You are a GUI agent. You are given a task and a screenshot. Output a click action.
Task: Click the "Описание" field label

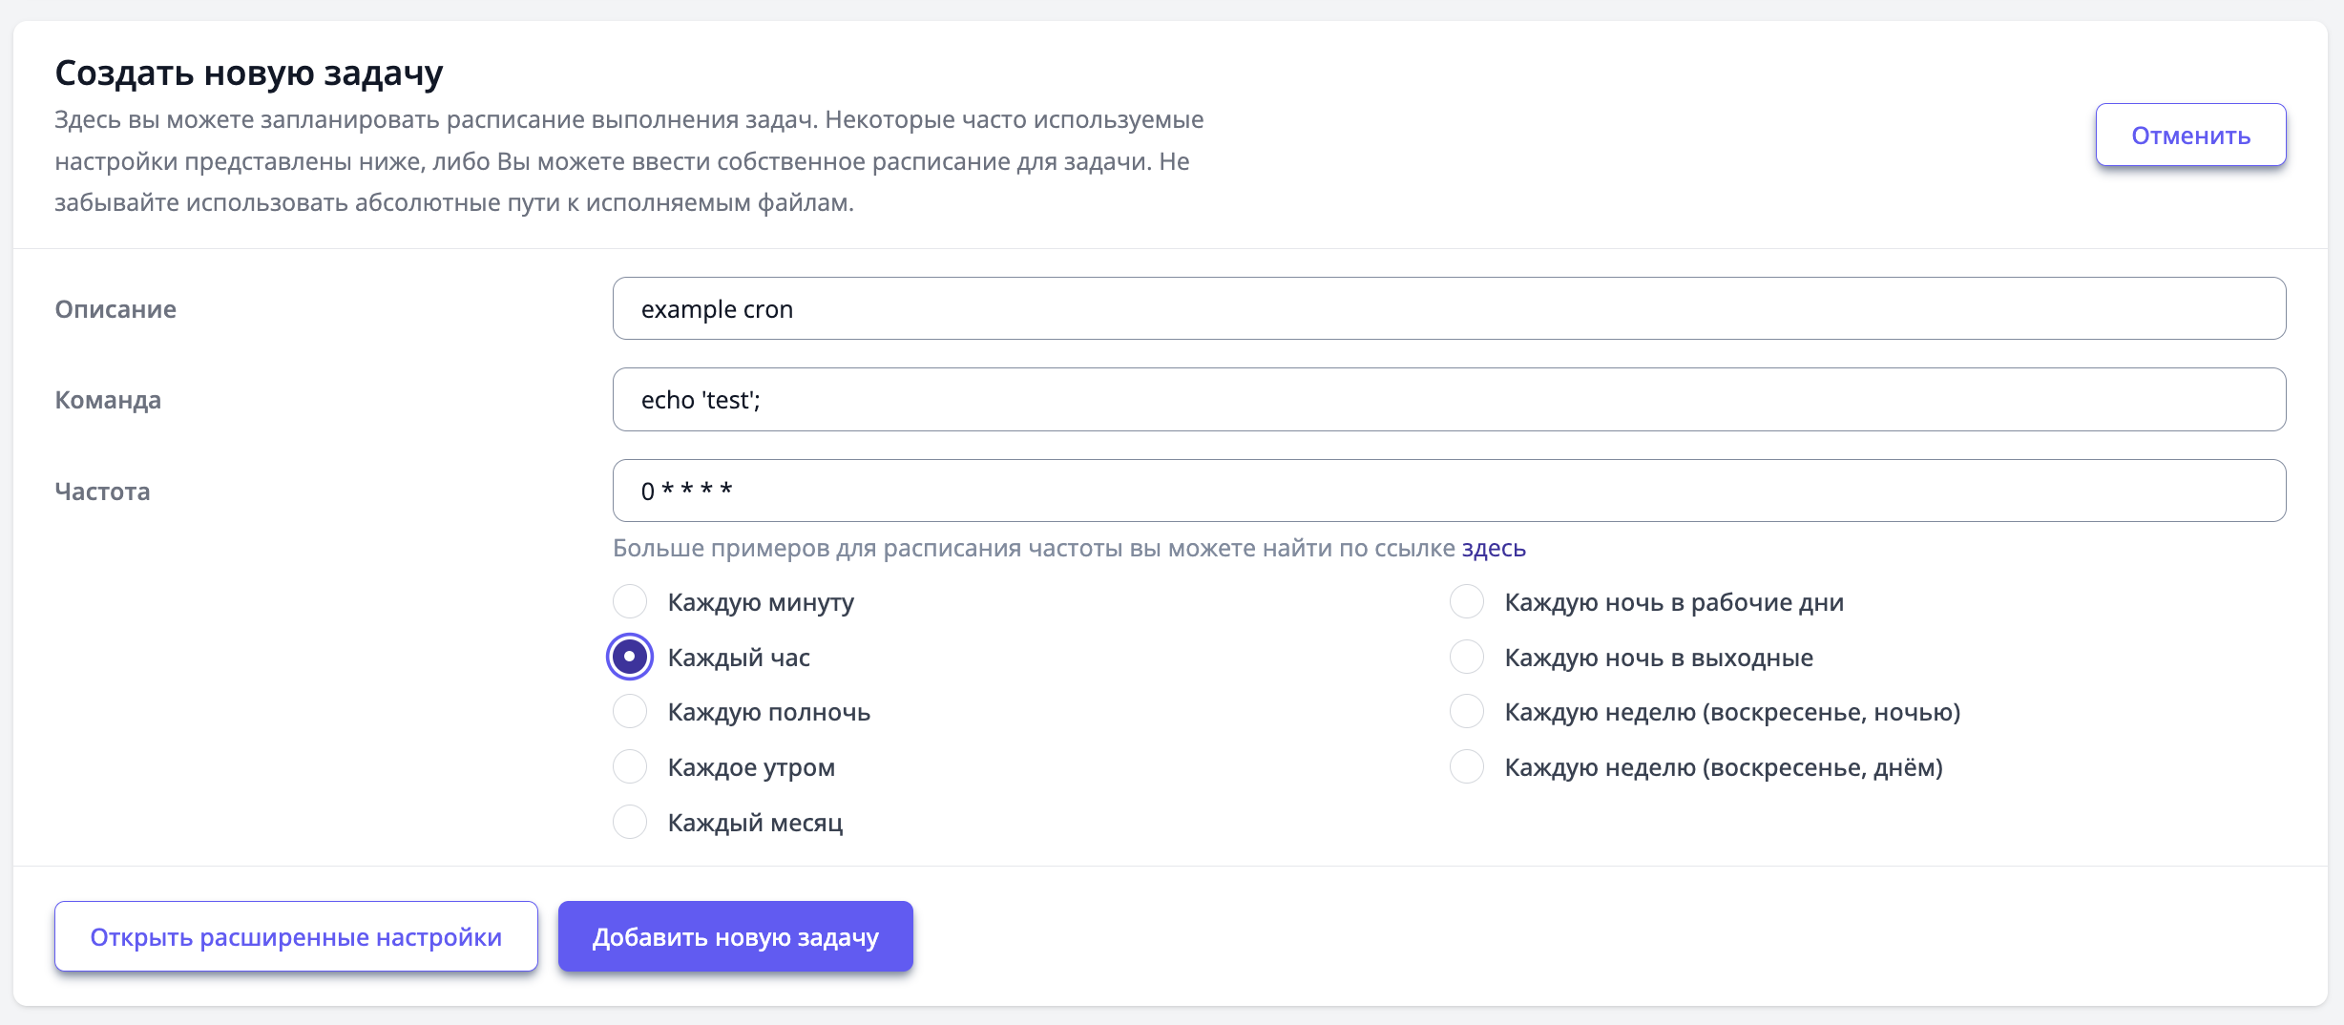[x=115, y=309]
